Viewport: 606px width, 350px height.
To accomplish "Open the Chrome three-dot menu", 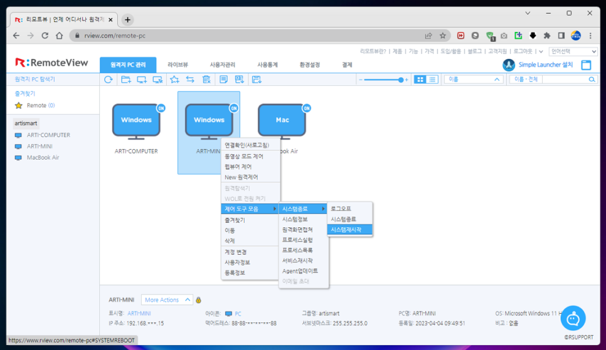I will (590, 36).
